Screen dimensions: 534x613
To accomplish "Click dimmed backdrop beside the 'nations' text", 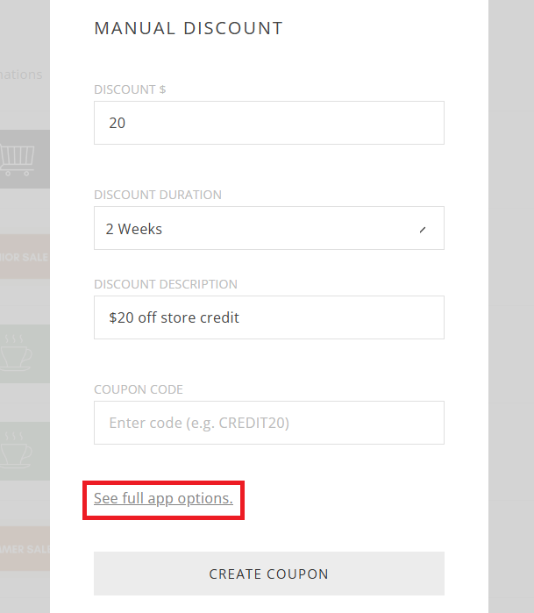I will coord(24,39).
